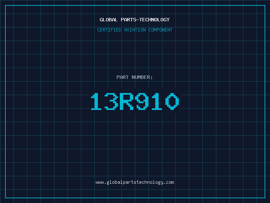The height and width of the screenshot is (203, 270).
Task: Click the GLOBAL PARTS-TECHNOLOGY title
Action: click(135, 20)
